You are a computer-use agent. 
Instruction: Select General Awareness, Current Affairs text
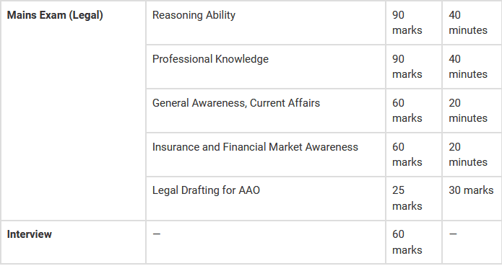pyautogui.click(x=236, y=103)
